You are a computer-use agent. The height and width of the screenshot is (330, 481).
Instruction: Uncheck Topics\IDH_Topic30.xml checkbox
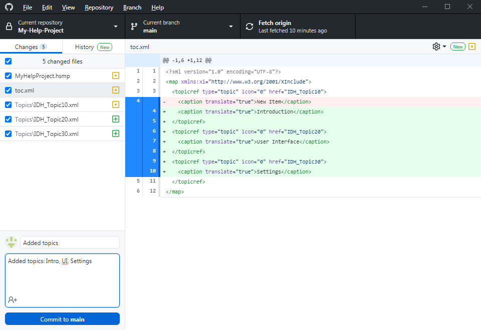coord(8,134)
